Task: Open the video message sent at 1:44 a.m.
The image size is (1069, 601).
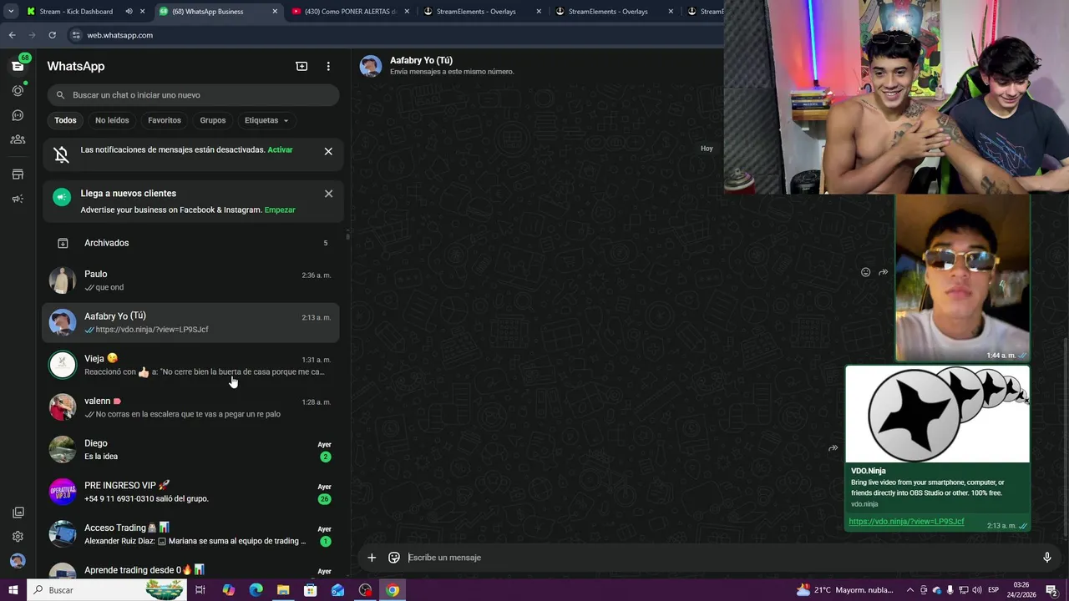Action: point(962,278)
